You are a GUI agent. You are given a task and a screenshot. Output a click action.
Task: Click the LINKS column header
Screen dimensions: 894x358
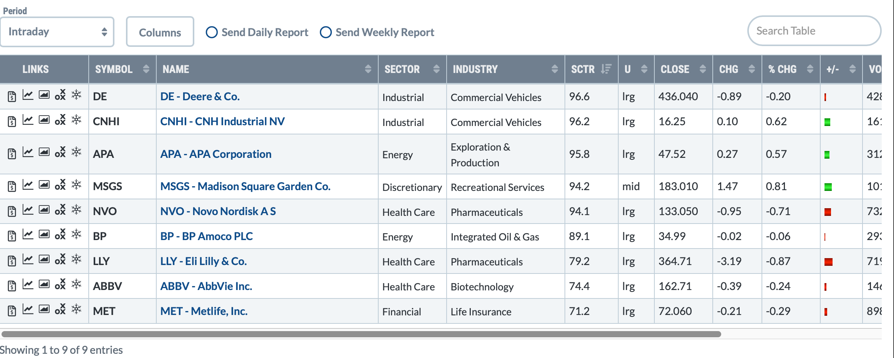tap(35, 69)
